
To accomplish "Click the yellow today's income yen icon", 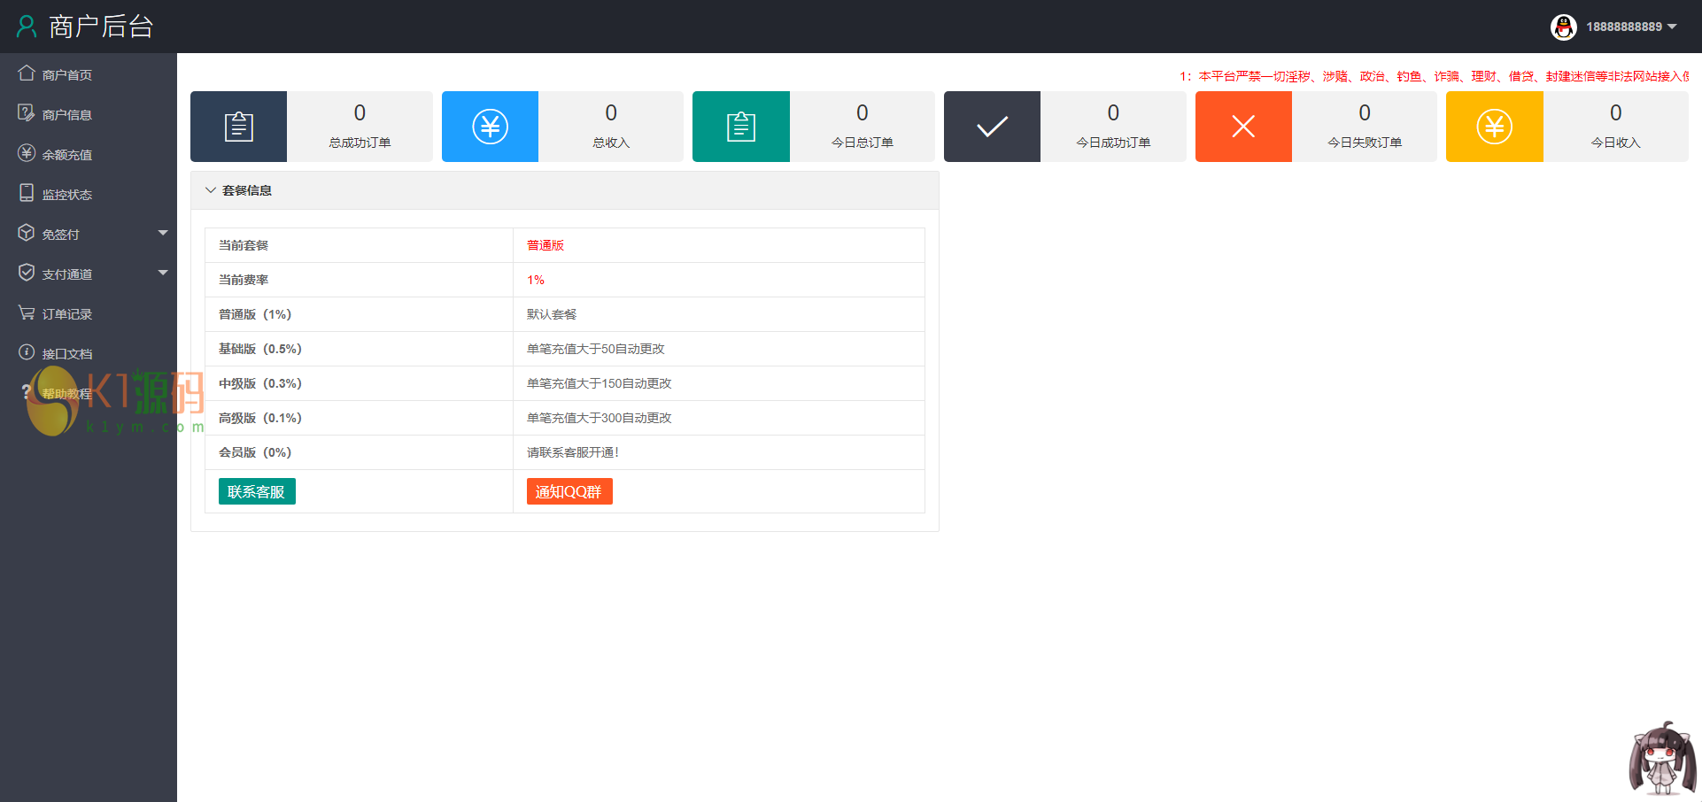I will click(x=1494, y=127).
